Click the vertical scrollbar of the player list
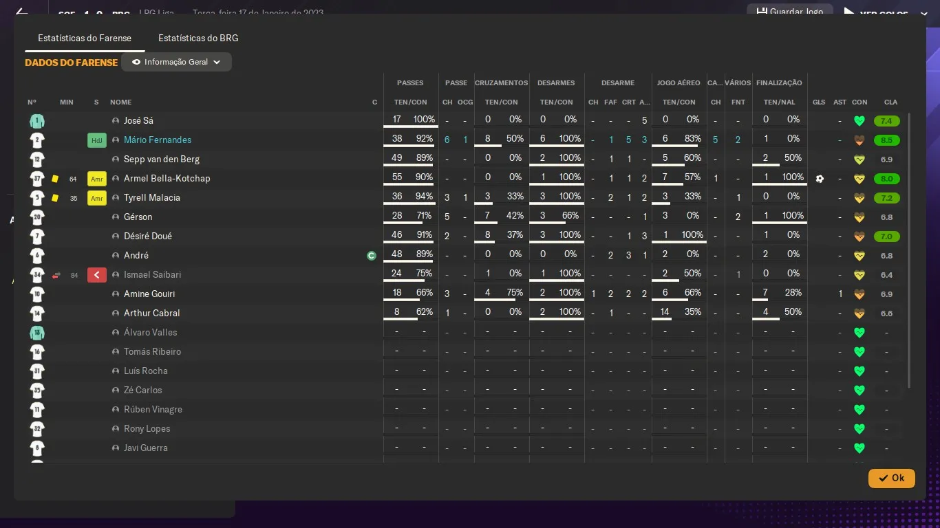 click(x=909, y=251)
